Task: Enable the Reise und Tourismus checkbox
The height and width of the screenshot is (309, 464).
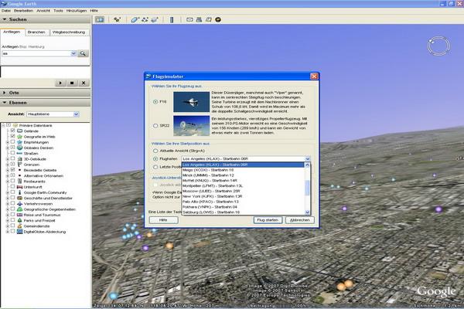Action: coord(12,215)
